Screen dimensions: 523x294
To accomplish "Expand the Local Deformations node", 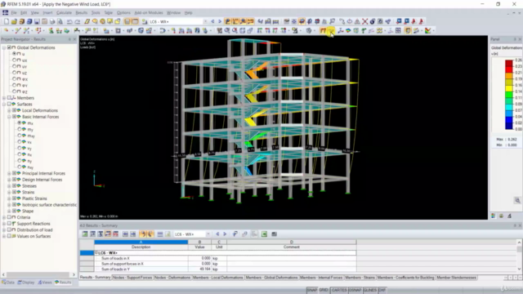I will (9, 111).
